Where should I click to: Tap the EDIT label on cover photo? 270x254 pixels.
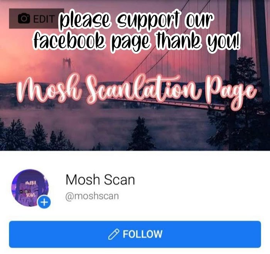tap(44, 19)
